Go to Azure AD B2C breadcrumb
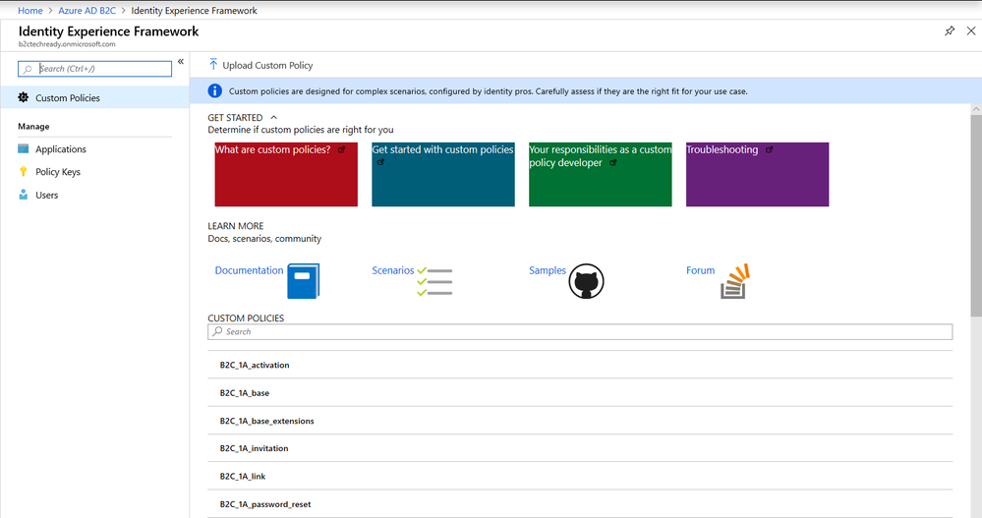The width and height of the screenshot is (982, 518). click(x=87, y=10)
